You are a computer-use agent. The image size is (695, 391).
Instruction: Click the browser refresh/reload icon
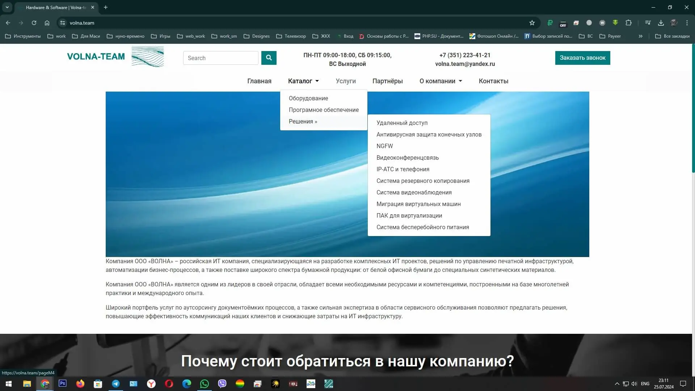tap(33, 22)
